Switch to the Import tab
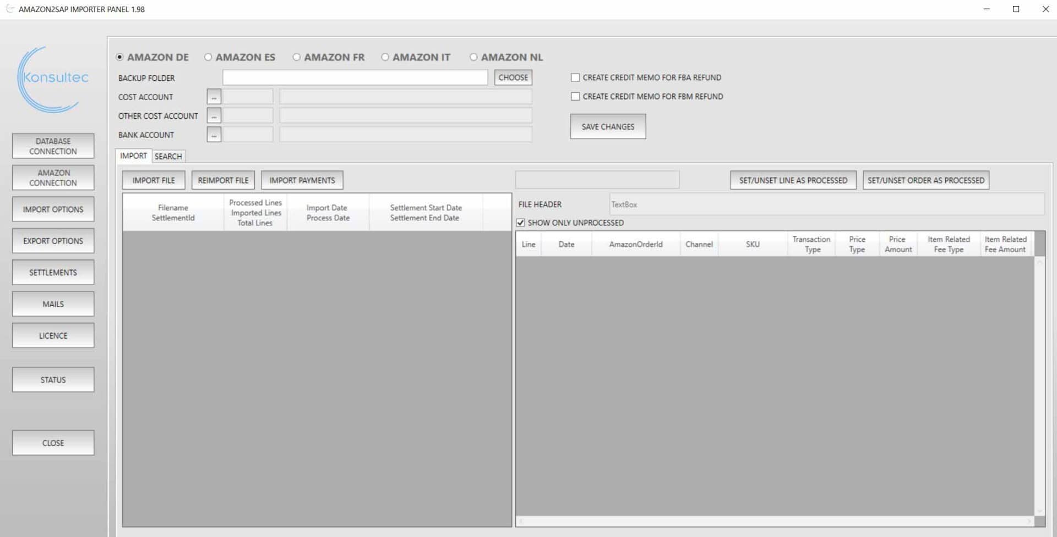Screen dimensions: 1057x537 pyautogui.click(x=133, y=156)
